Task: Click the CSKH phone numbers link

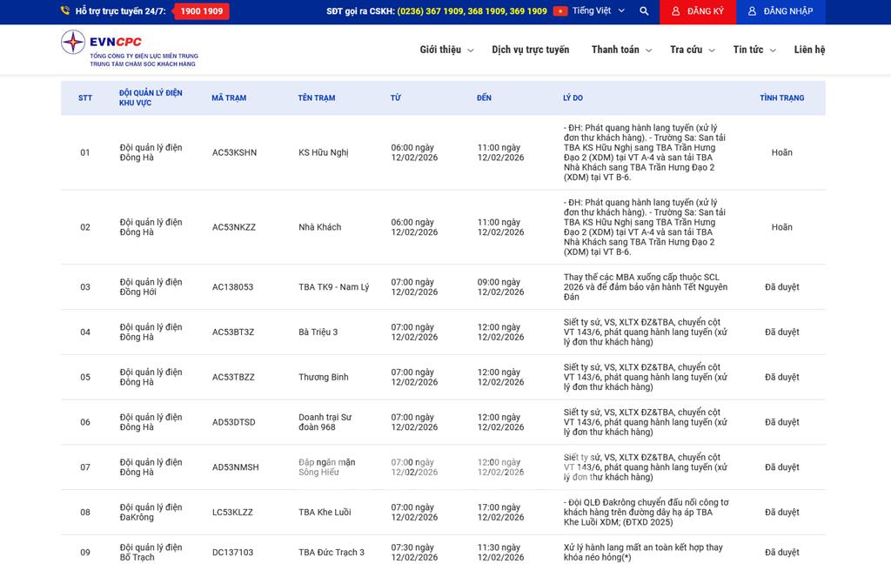Action: 472,11
